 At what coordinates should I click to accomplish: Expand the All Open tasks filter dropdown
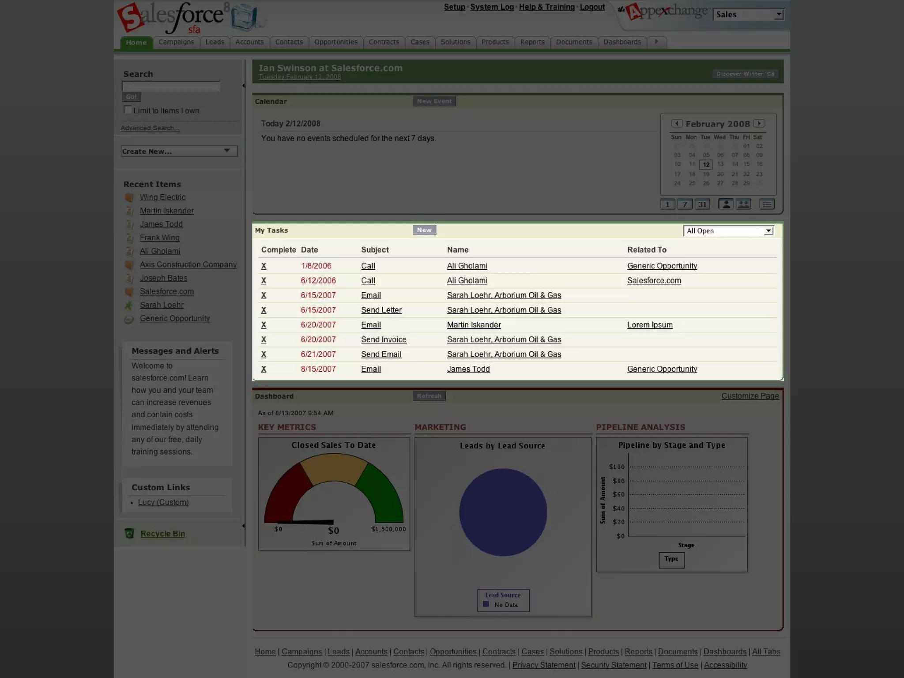pyautogui.click(x=768, y=231)
